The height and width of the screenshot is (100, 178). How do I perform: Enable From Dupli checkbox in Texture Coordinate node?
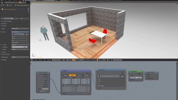click(x=38, y=91)
